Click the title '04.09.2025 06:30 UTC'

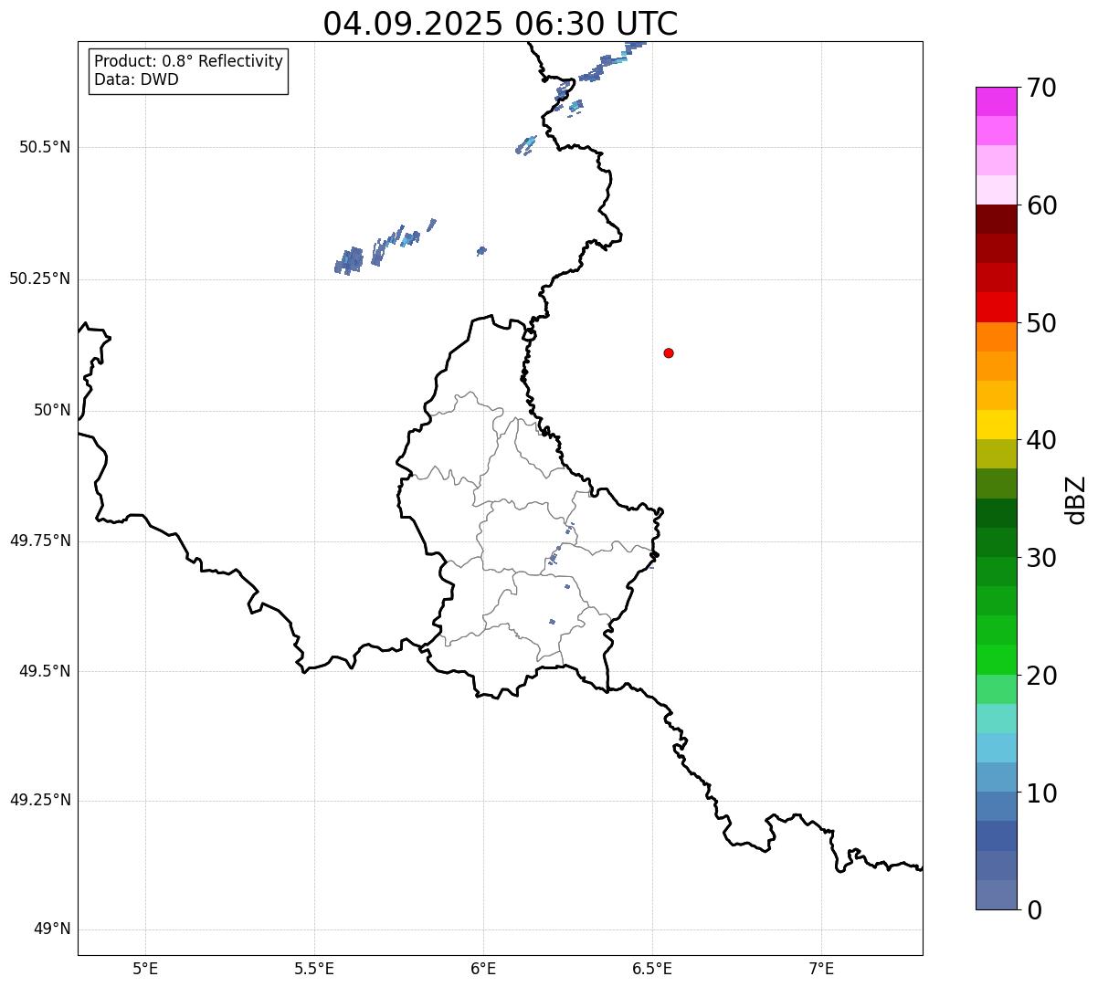pos(501,24)
